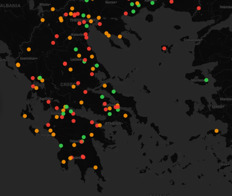The width and height of the screenshot is (232, 196).
Task: Select the orange marker on Kefalonia island
Action: (25, 116)
